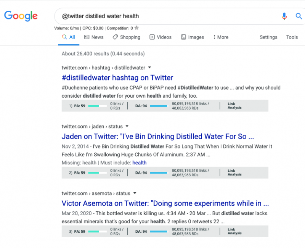The width and height of the screenshot is (305, 248).
Task: Open Link Analysis for result 1
Action: point(234,106)
